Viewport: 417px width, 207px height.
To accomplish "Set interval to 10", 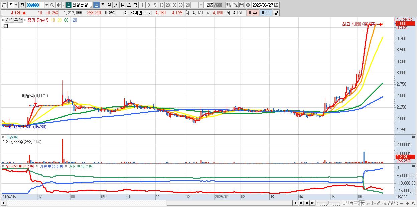I will [161, 5].
